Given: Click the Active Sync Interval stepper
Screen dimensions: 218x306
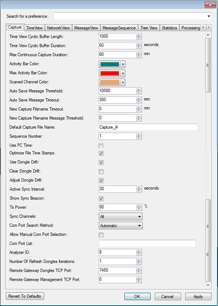Looking at the screenshot, I should [x=139, y=189].
